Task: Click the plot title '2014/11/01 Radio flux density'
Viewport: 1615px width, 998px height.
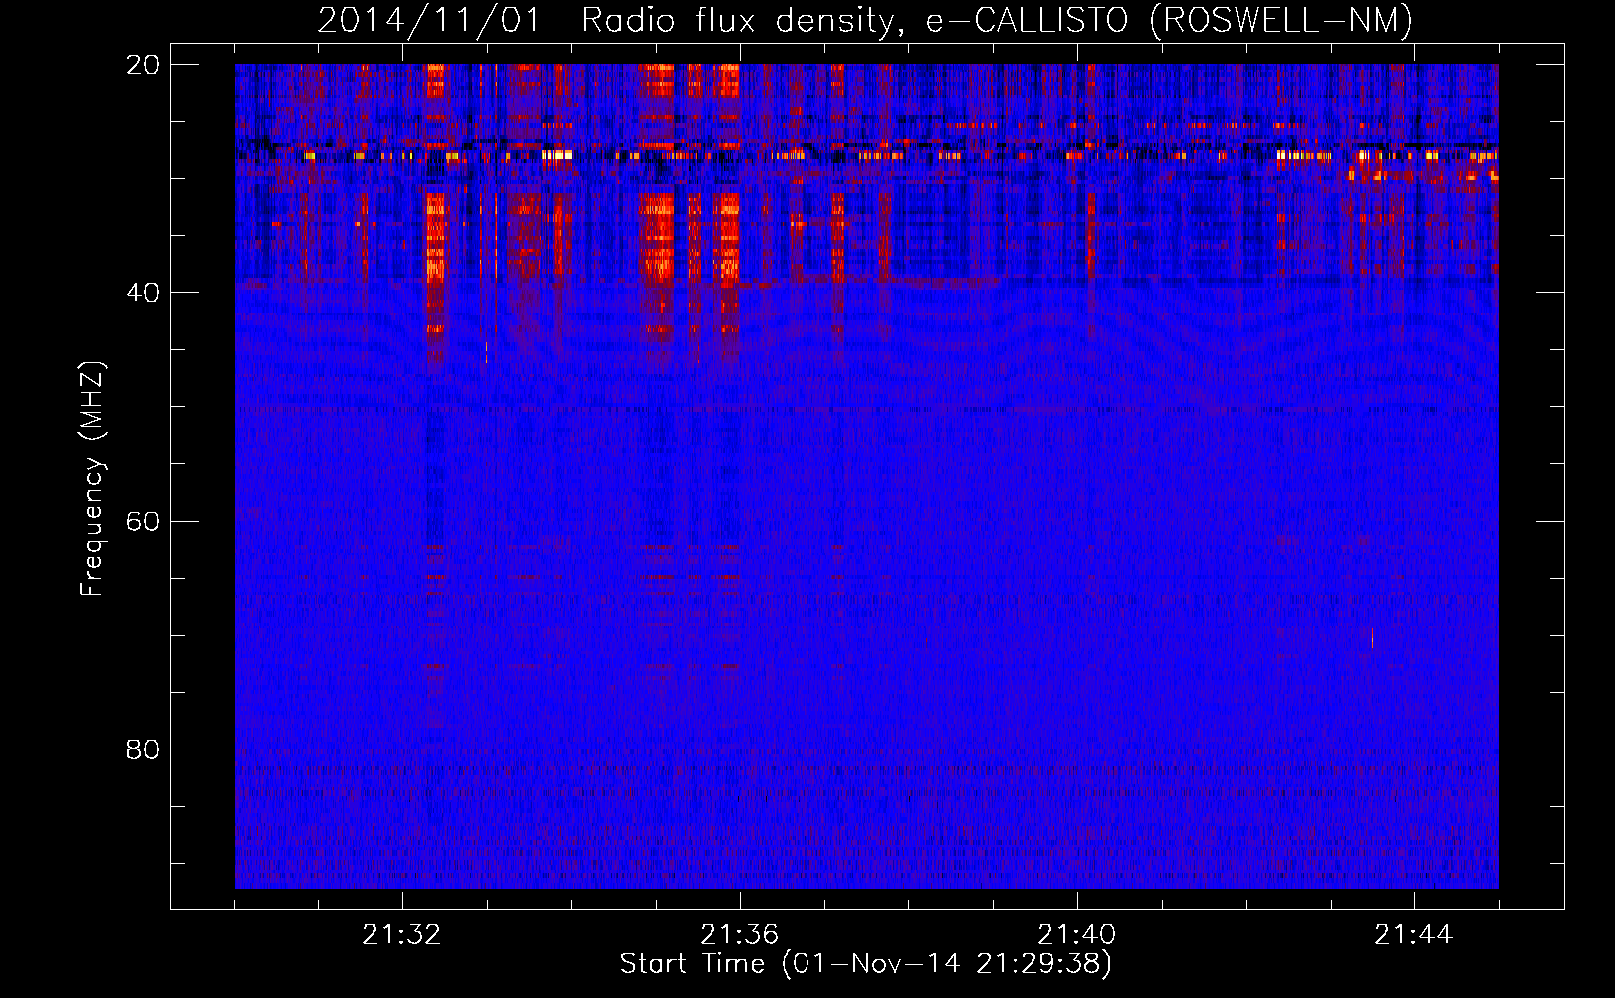Action: (865, 20)
